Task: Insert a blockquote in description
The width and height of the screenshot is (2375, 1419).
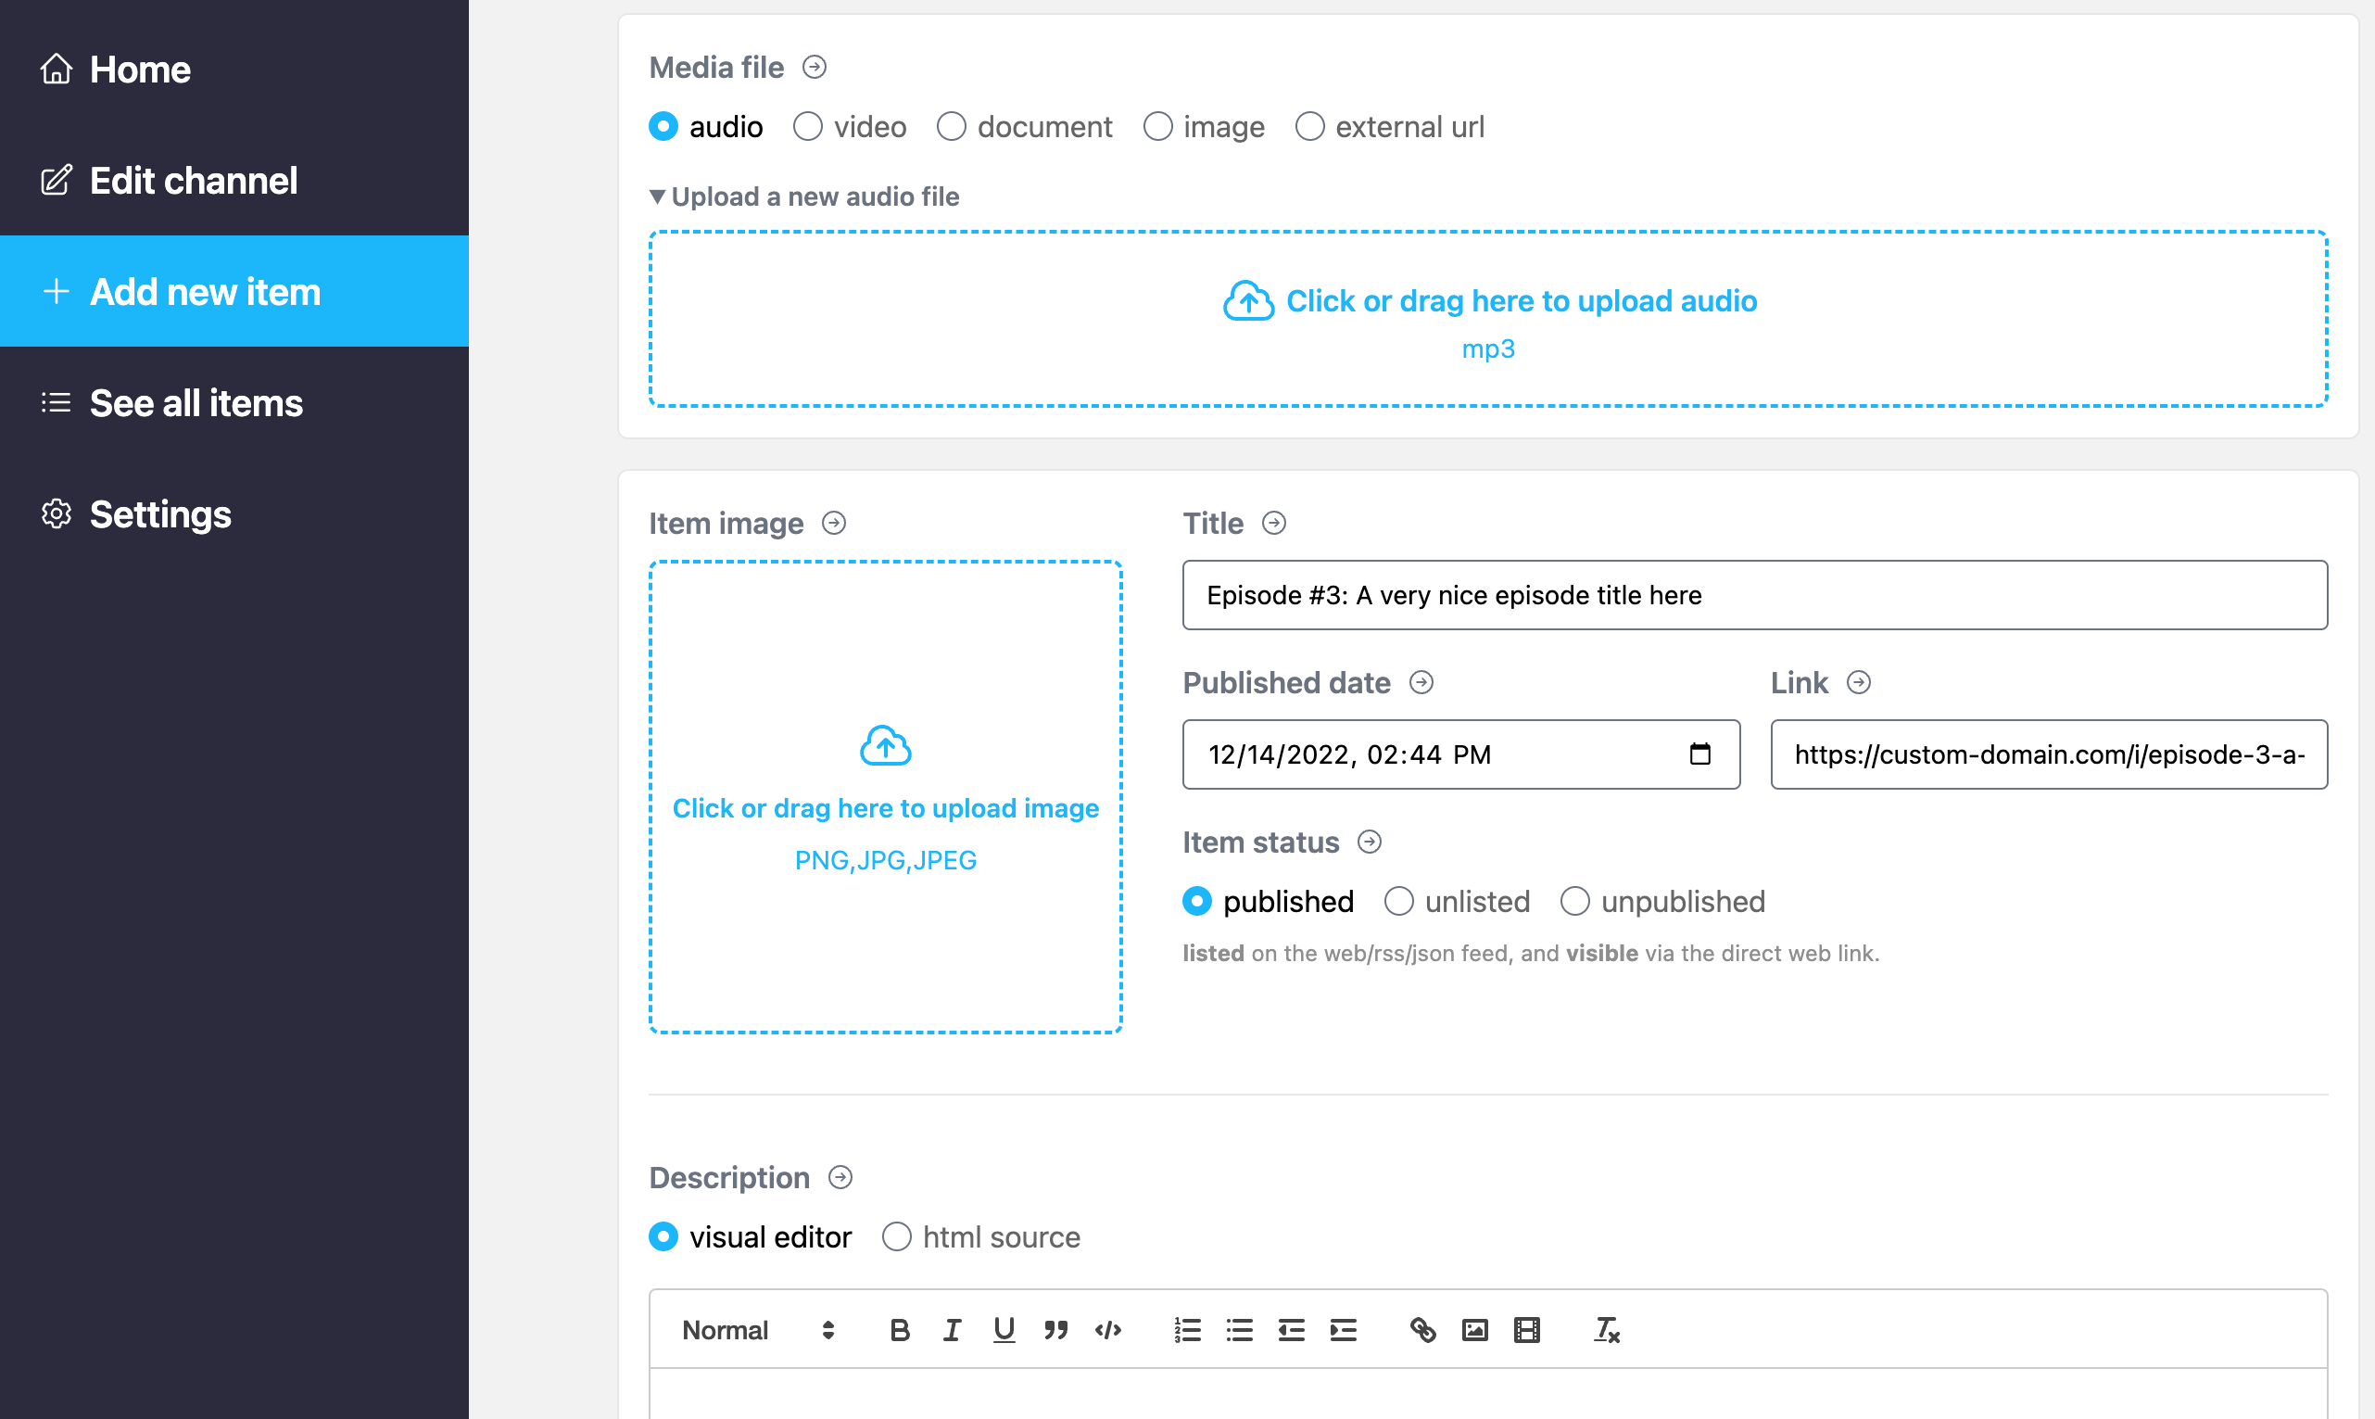Action: tap(1055, 1330)
